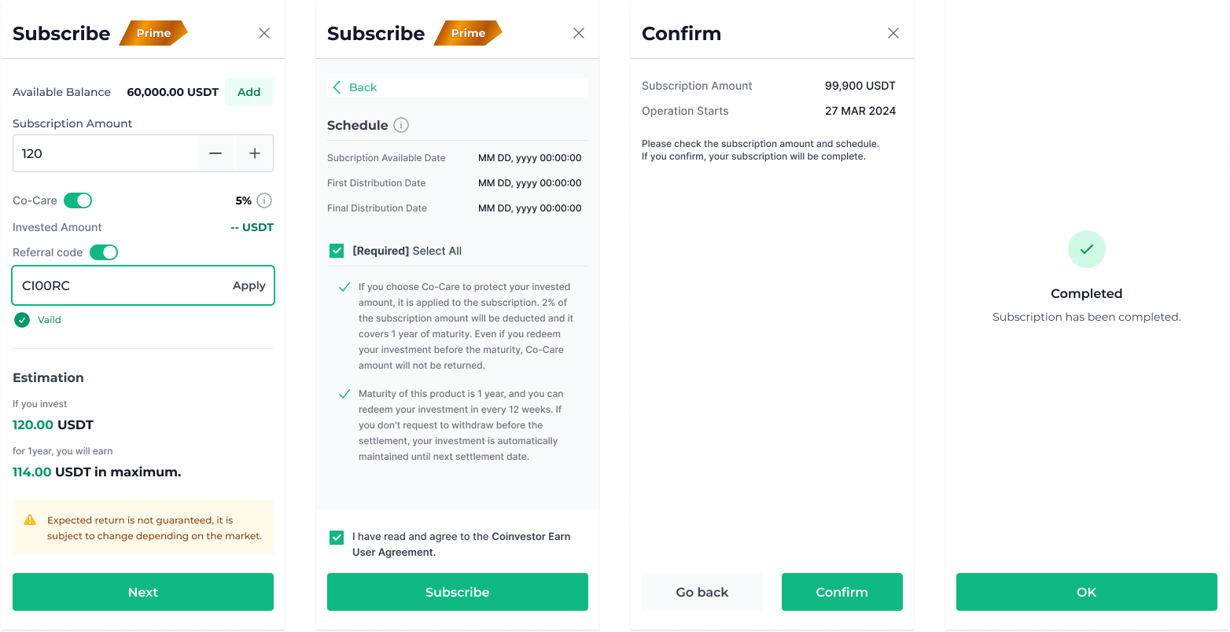The width and height of the screenshot is (1230, 632).
Task: Toggle the Co-Care switch
Action: click(x=78, y=200)
